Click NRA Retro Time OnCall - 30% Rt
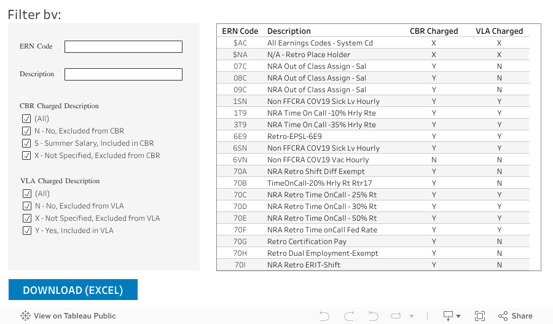The width and height of the screenshot is (553, 324). 322,206
